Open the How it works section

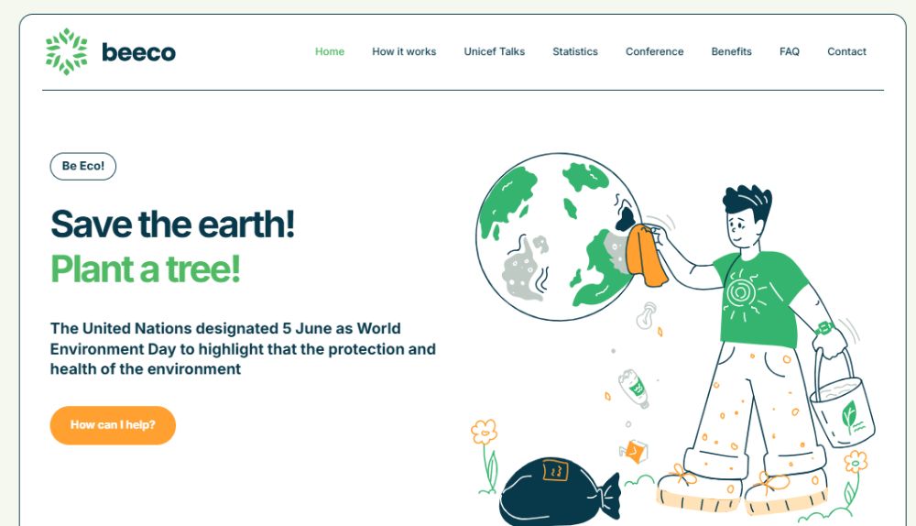[404, 51]
